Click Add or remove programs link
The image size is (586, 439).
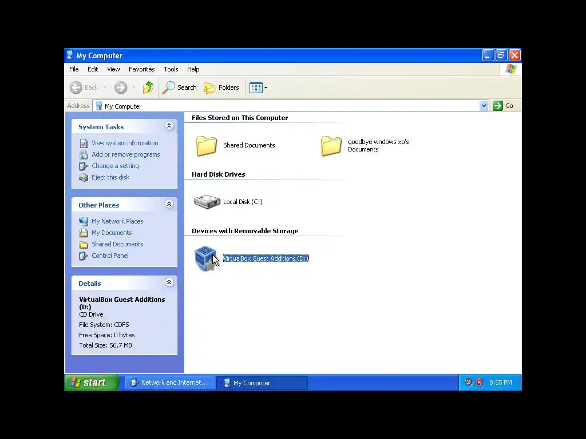pyautogui.click(x=125, y=154)
